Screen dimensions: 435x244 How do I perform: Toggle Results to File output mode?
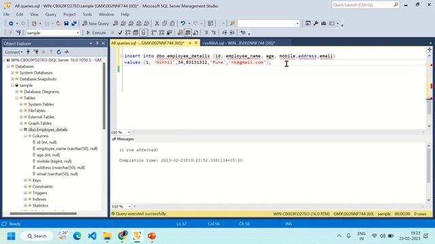pyautogui.click(x=196, y=33)
